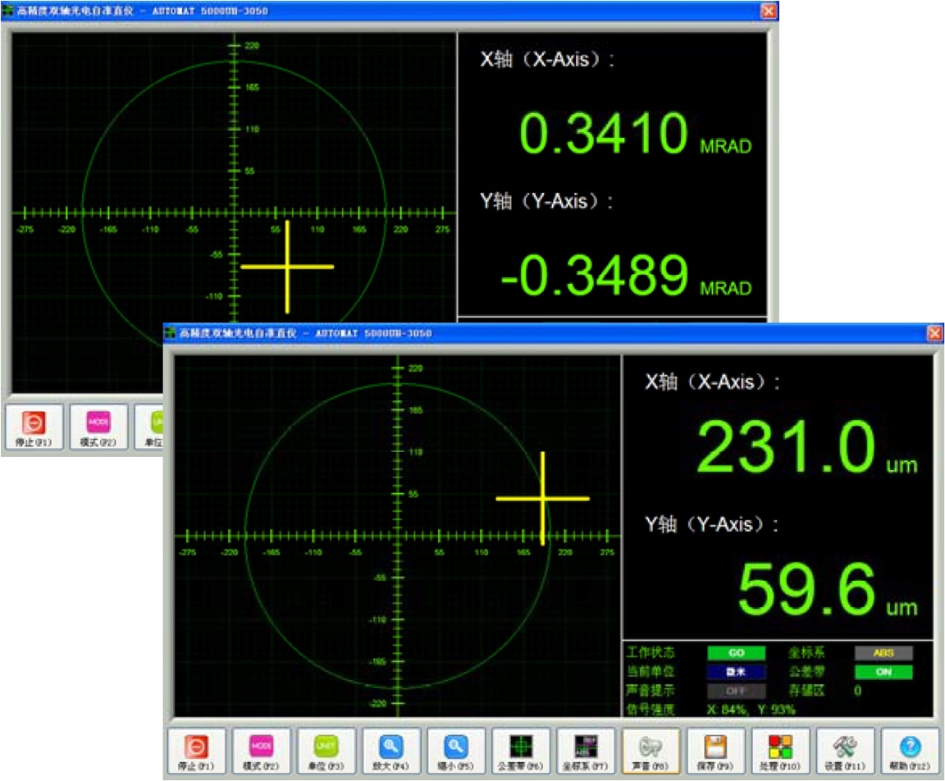Click the ABS coordinate system indicator
945x781 pixels.
point(883,654)
